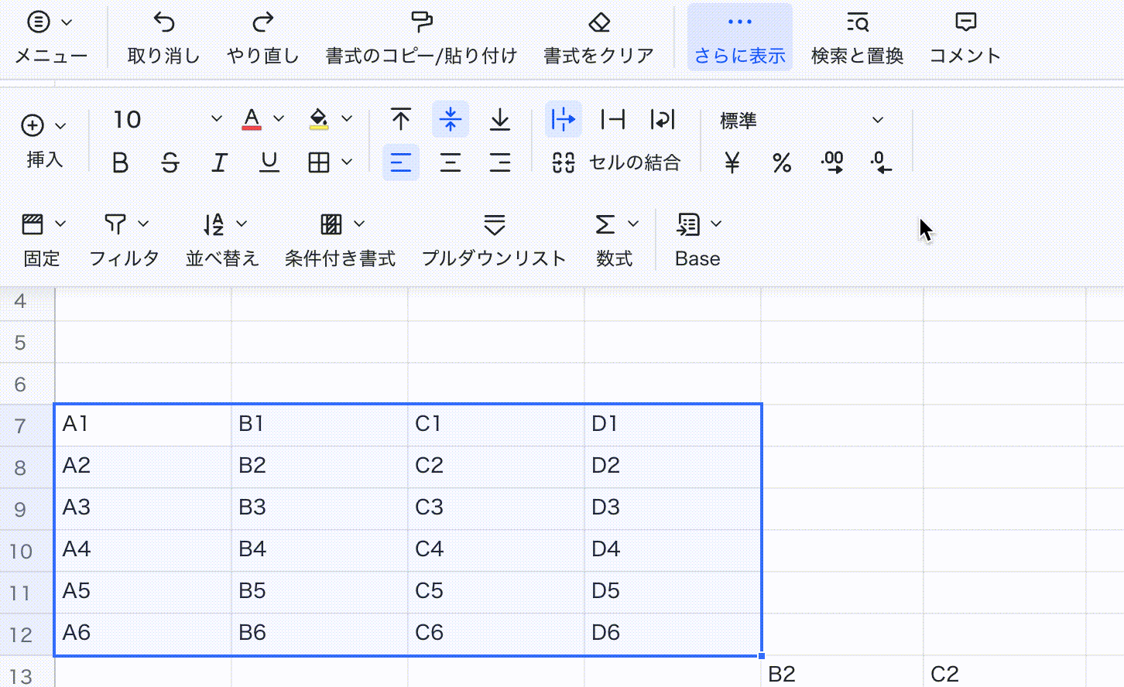Click the redo (やり直し) icon
The image size is (1124, 687).
tap(263, 22)
